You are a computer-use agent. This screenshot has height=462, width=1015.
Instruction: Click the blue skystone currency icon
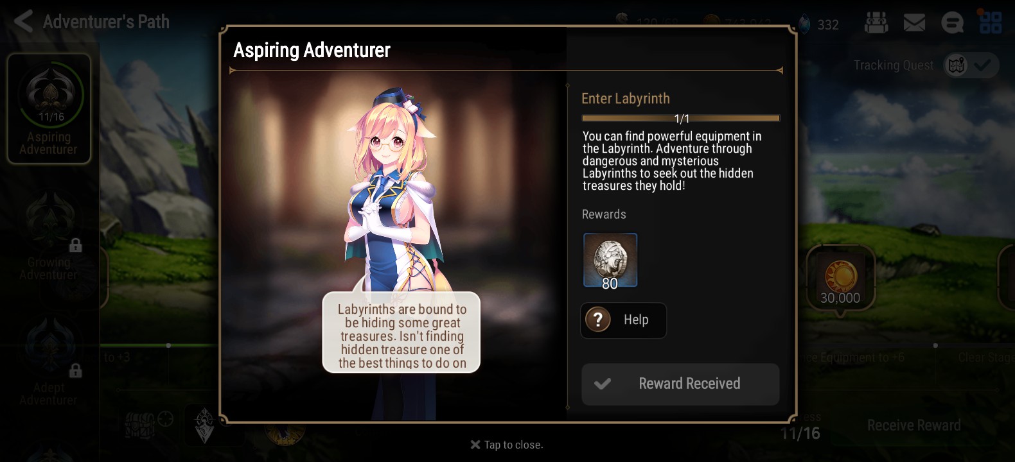pyautogui.click(x=804, y=24)
